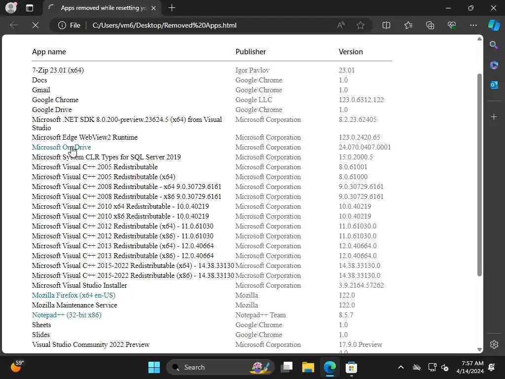Screen dimensions: 505x379
Task: Open Outlook in the sidebar
Action: coord(494,85)
